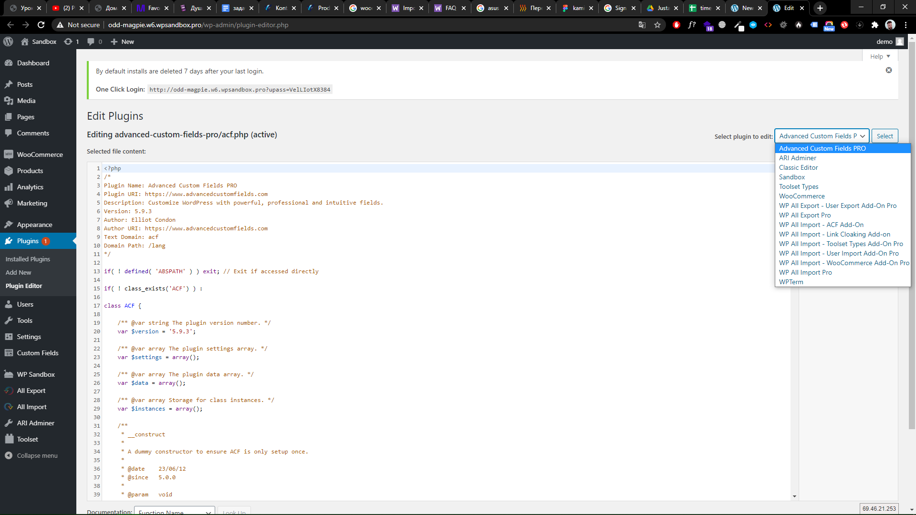Click the Appearance paintbrush icon
Viewport: 916px width, 515px height.
coord(9,225)
